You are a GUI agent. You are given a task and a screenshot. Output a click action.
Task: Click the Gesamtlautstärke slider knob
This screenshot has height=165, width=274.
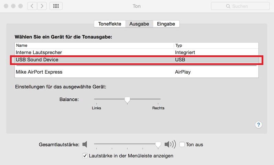(x=158, y=145)
